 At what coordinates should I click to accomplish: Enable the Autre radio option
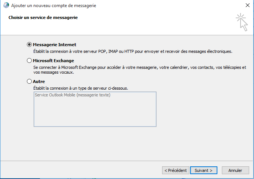30,81
